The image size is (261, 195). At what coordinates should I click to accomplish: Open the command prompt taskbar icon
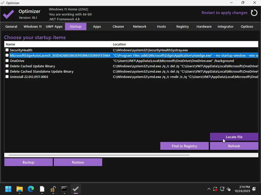point(64,189)
